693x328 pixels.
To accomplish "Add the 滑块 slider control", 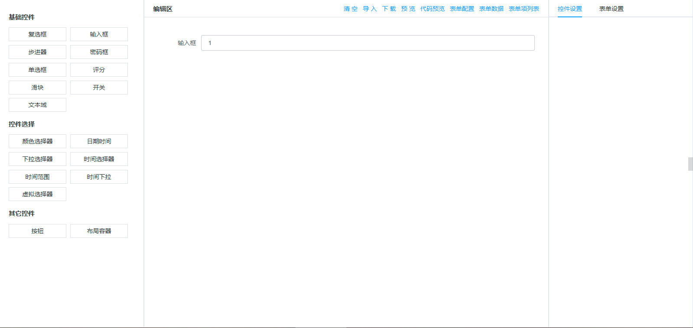I will tap(37, 88).
